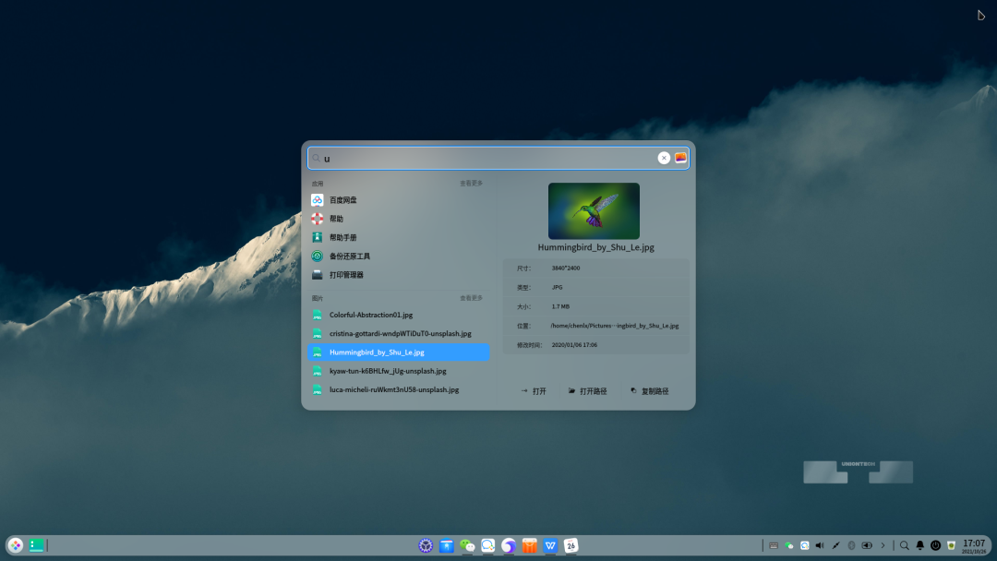Open 帮助 app from results
The width and height of the screenshot is (997, 561).
pos(399,219)
